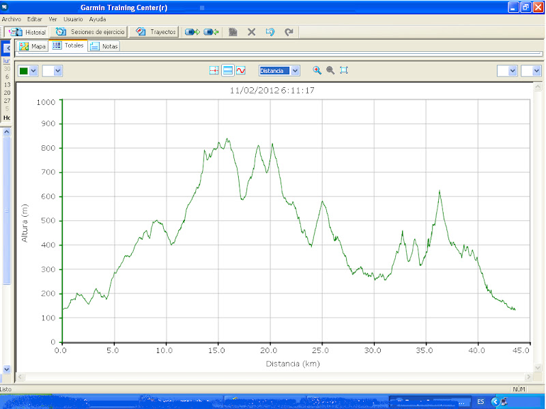Click the Altura (m) axis label
Viewport: 546px width, 409px height.
[x=25, y=223]
